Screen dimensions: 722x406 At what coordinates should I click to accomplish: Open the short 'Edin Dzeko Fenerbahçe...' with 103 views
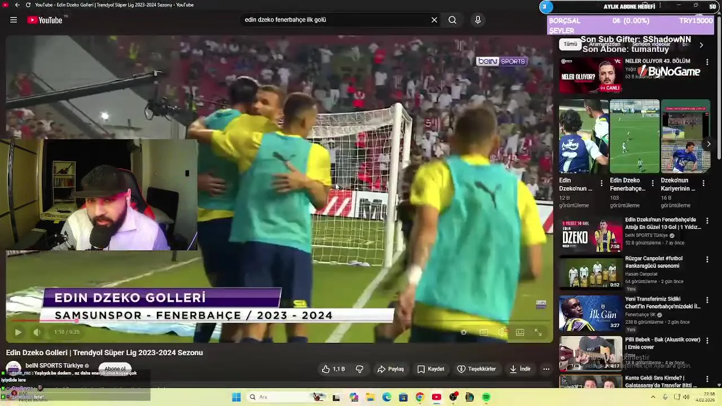click(x=634, y=136)
